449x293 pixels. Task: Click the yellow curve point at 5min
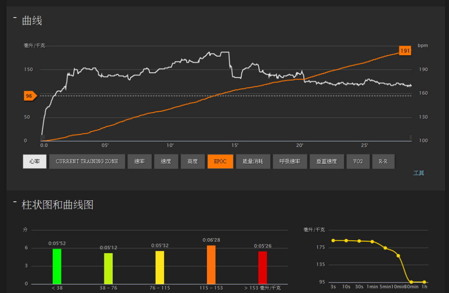[385, 248]
